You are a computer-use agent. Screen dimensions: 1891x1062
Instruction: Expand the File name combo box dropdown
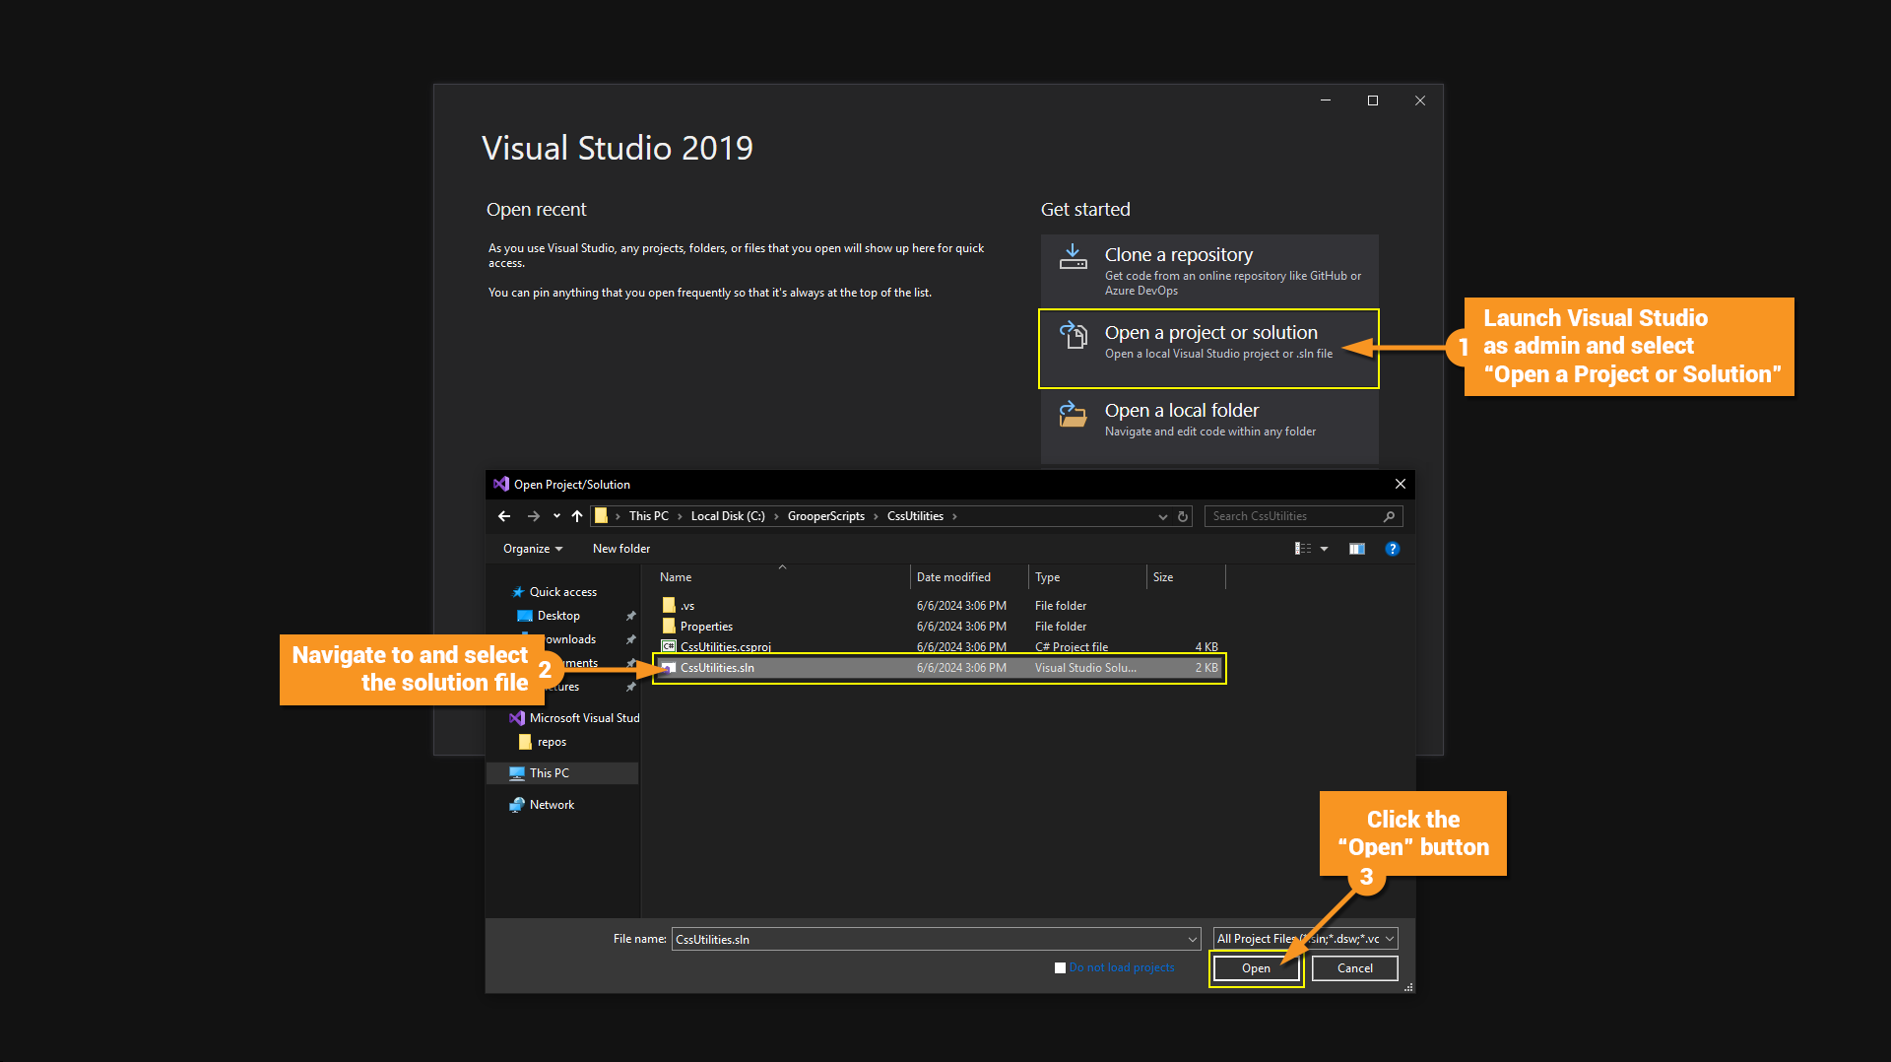1192,939
